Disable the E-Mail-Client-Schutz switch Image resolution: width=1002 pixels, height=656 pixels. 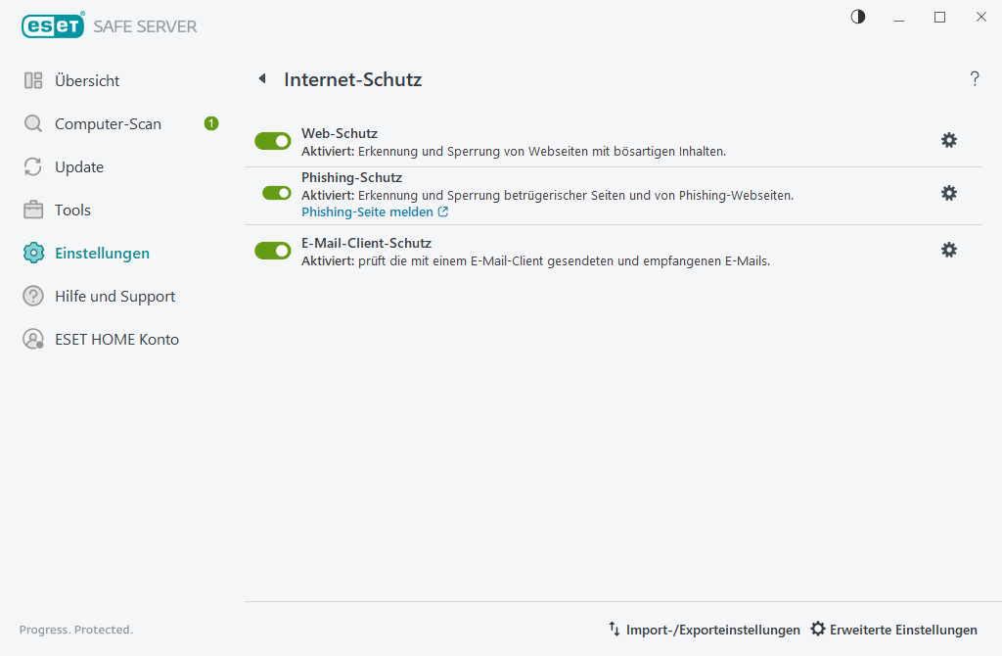[x=272, y=250]
